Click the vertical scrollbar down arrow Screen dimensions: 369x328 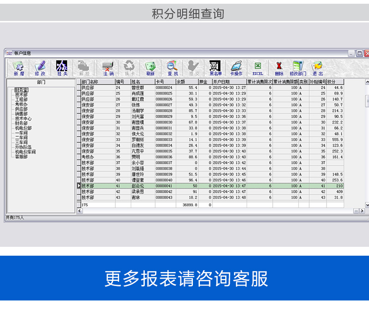(367, 205)
